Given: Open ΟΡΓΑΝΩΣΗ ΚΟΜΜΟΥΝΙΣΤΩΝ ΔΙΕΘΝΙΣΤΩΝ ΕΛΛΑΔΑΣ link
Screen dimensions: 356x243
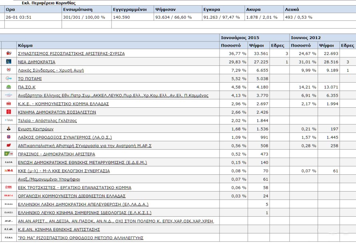Looking at the screenshot, I should pyautogui.click(x=72, y=196).
